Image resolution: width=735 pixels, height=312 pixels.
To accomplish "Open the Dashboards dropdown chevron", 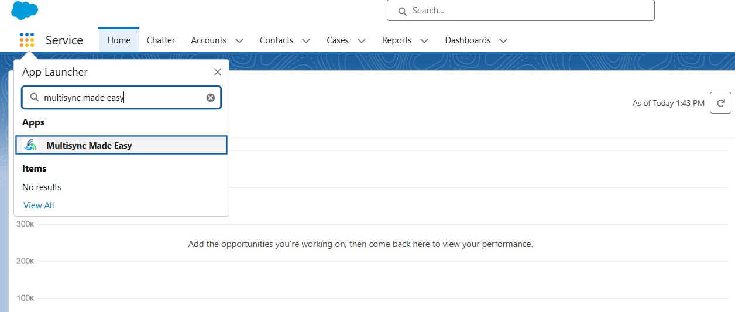I will pos(503,40).
